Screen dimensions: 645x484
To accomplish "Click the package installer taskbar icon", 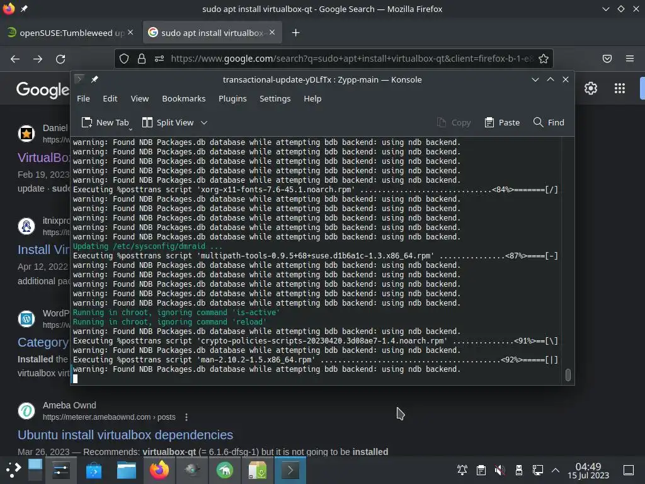I will (x=258, y=470).
